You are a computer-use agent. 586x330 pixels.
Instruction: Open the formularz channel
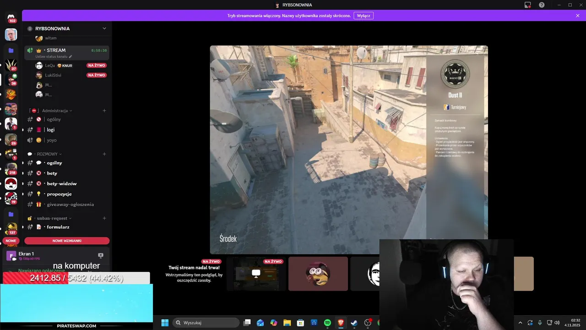coord(67,227)
